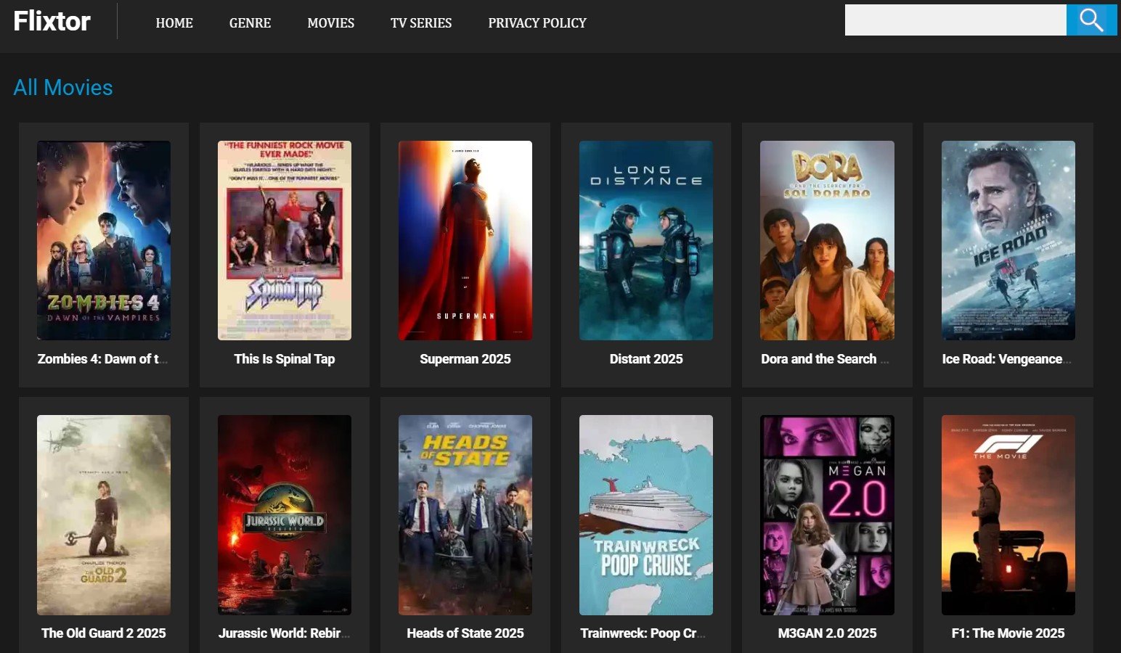Click the 'The Old Guard 2 2025' title
The width and height of the screenshot is (1121, 653).
(104, 633)
